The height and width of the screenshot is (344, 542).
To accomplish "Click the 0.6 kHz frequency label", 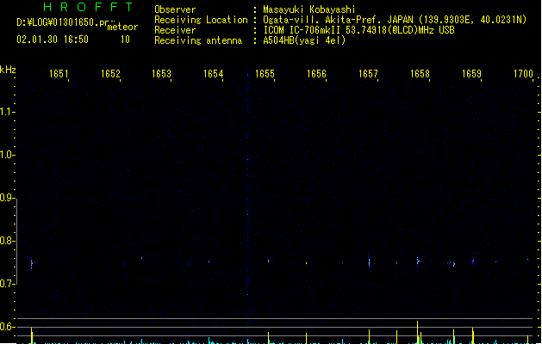I will [x=7, y=327].
